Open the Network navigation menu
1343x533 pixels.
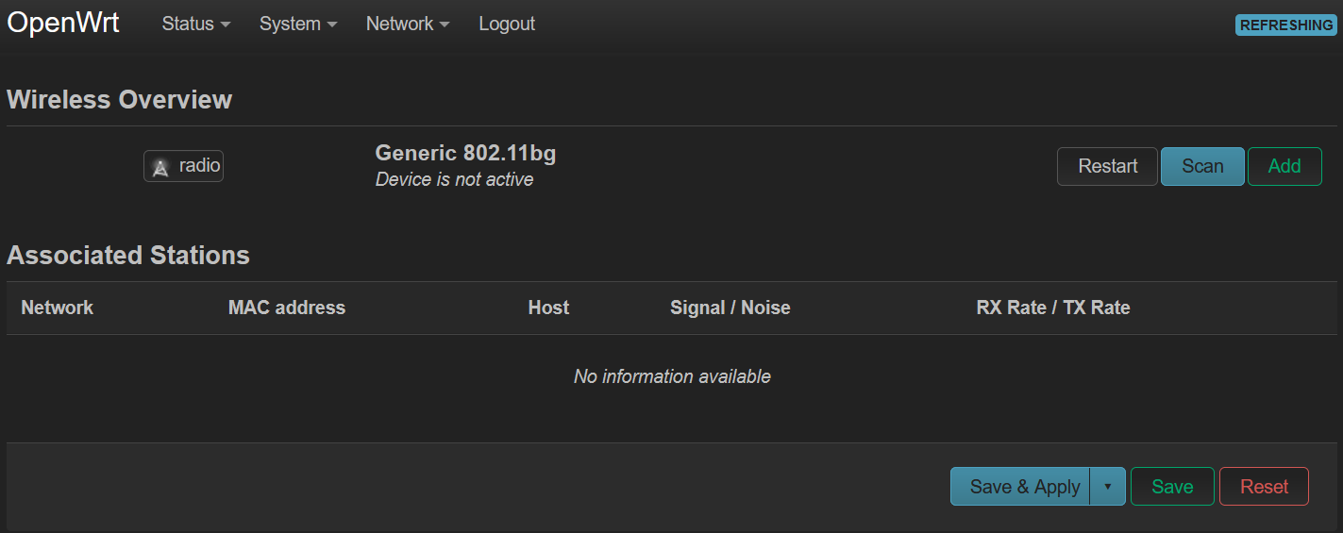point(408,25)
